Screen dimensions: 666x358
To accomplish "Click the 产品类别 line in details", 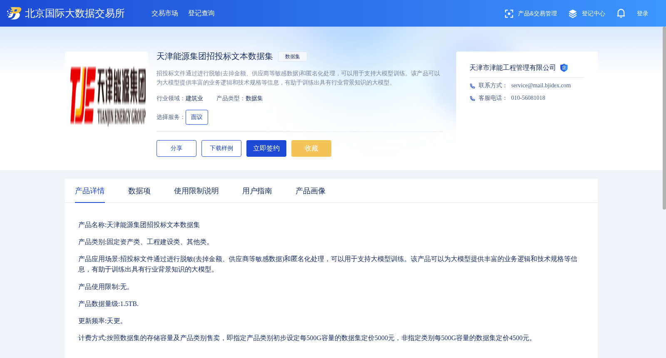I will tap(146, 242).
